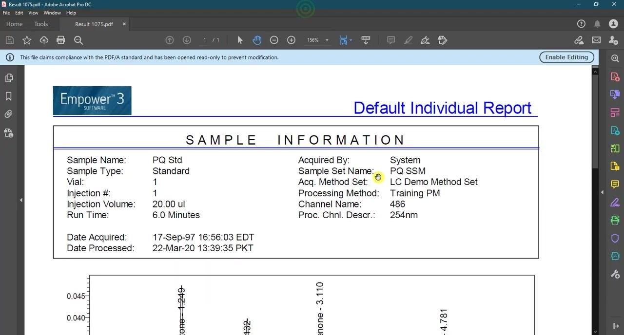Open the zoom percentage dropdown arrow
This screenshot has height=335, width=624.
(x=327, y=40)
